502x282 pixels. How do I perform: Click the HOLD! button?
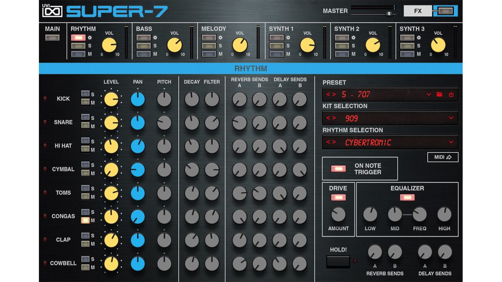[338, 262]
